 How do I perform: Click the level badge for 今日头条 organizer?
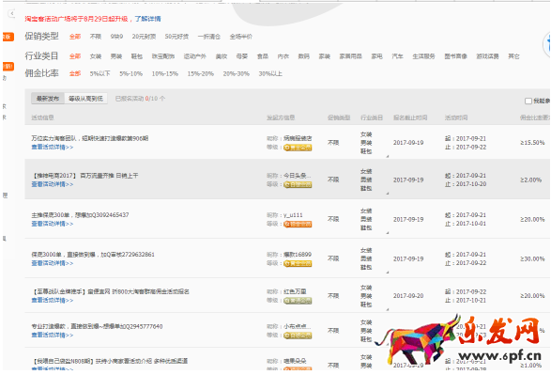(298, 185)
